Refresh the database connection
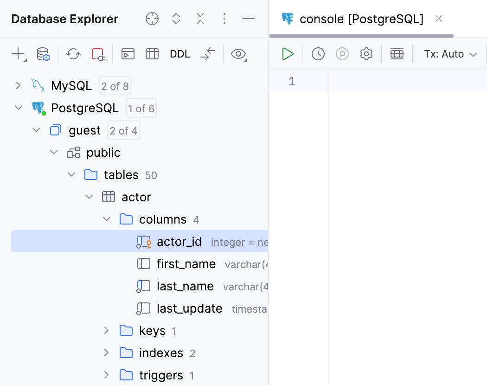 (x=73, y=54)
